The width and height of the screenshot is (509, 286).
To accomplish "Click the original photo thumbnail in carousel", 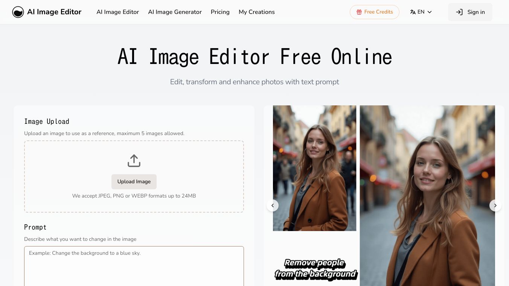I will pos(314,168).
